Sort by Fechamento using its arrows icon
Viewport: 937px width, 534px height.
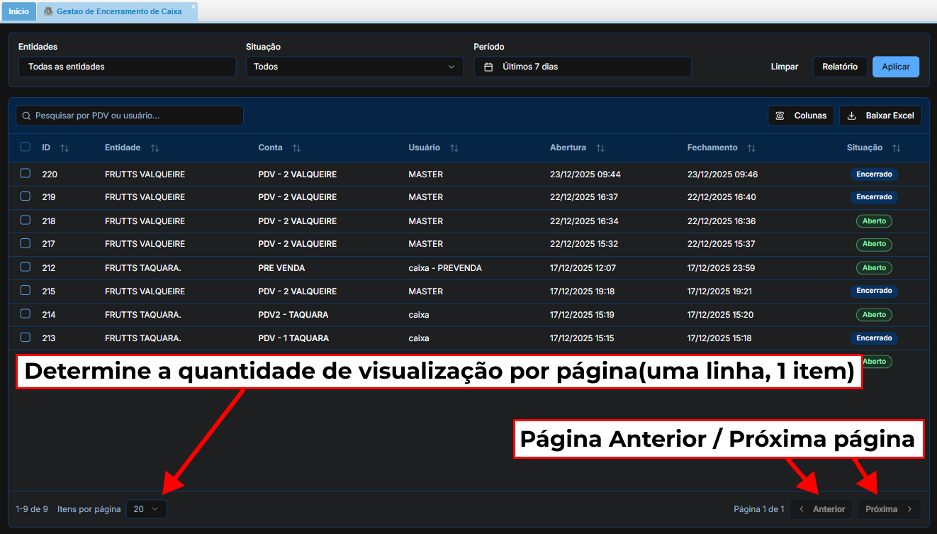(751, 148)
